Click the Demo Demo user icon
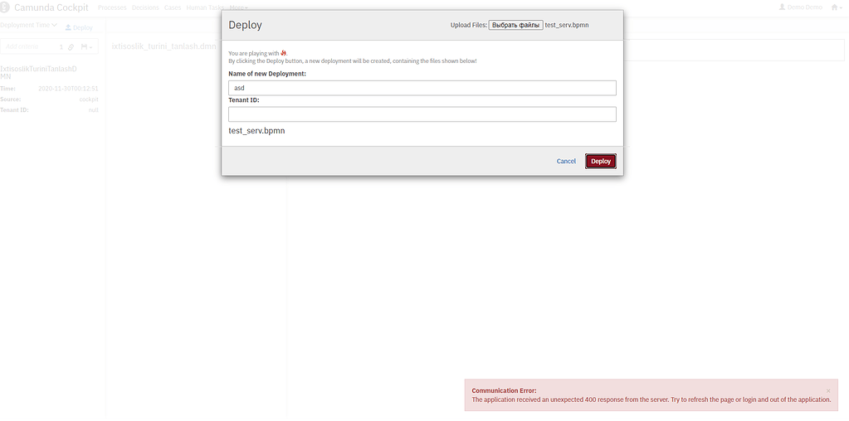Screen dimensions: 849x421 click(782, 7)
